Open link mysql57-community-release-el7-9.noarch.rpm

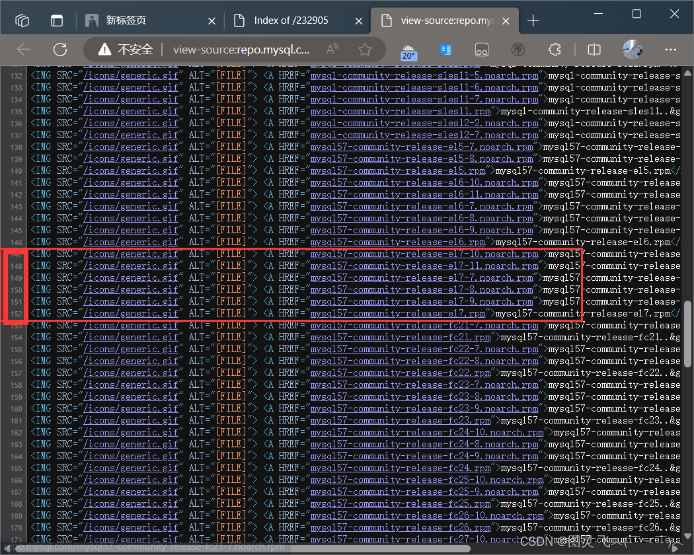click(x=422, y=302)
